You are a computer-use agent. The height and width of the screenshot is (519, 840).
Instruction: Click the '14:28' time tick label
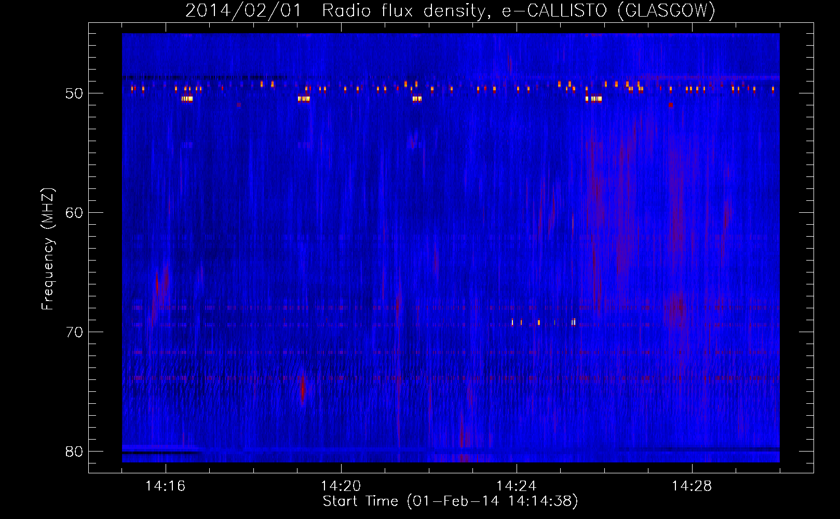[x=692, y=486]
